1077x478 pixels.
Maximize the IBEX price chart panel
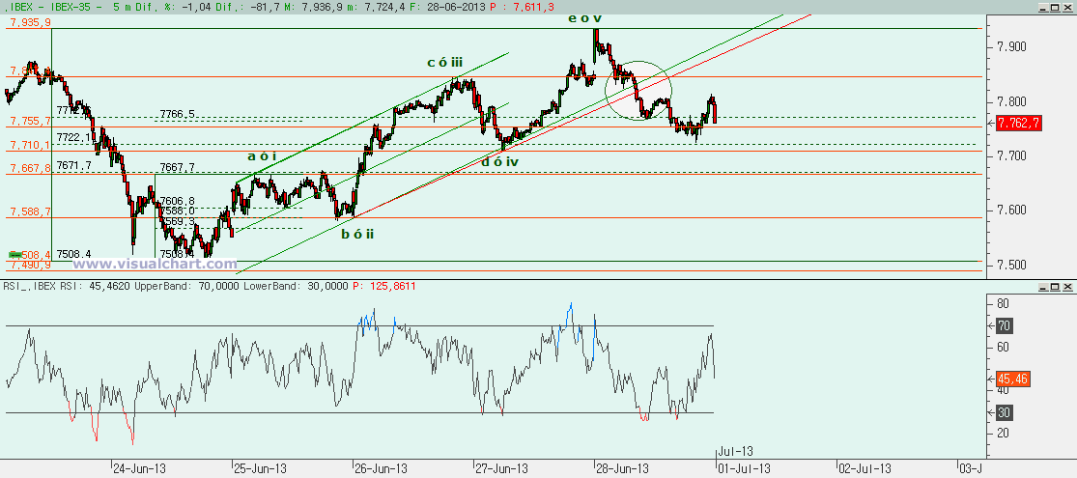coord(1057,6)
